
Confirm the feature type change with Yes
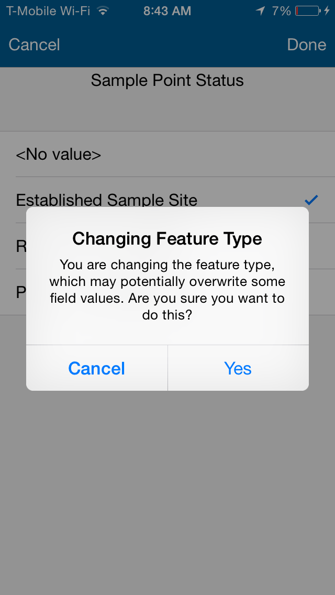pyautogui.click(x=238, y=368)
